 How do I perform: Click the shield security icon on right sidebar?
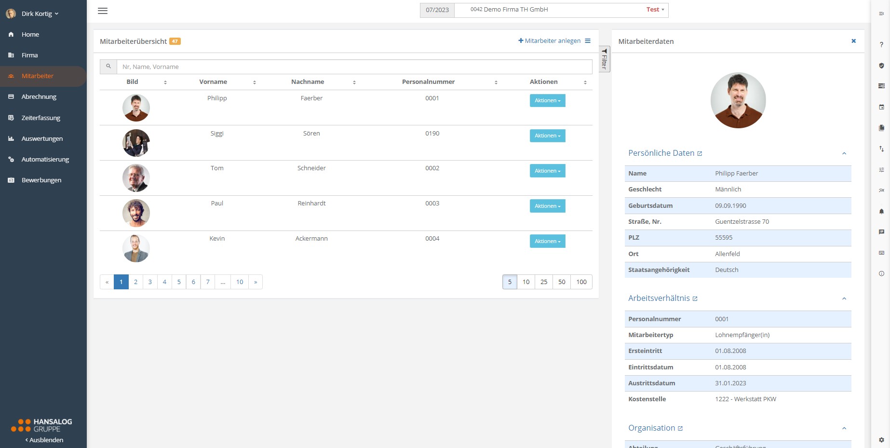click(x=882, y=65)
